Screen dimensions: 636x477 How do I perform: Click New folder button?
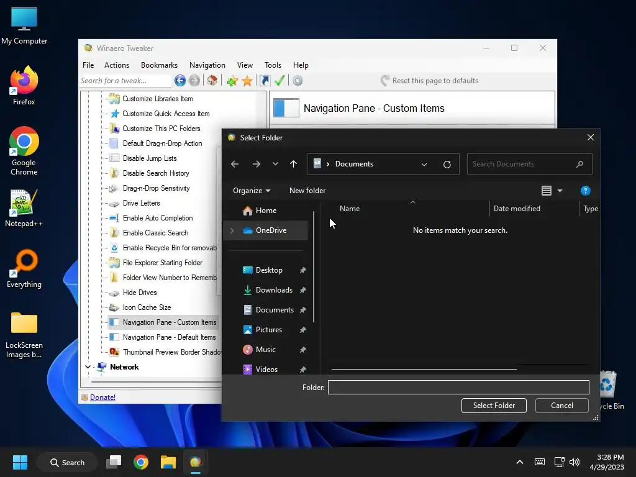(x=307, y=191)
